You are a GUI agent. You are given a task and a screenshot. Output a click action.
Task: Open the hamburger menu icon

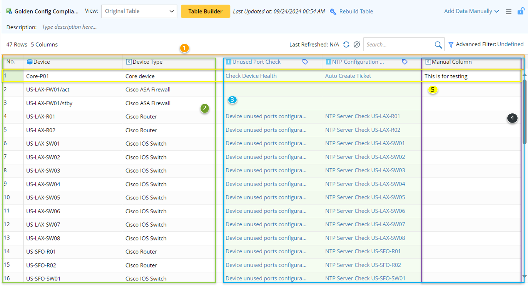tap(508, 12)
